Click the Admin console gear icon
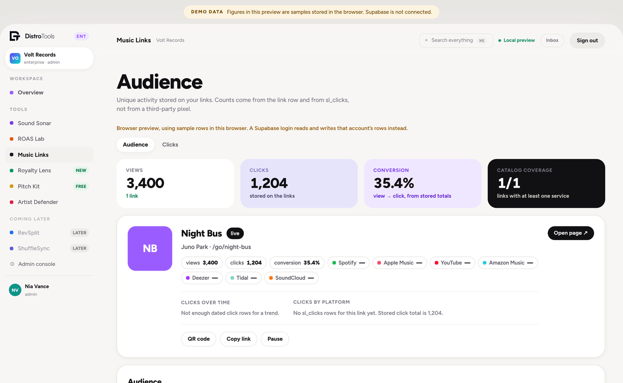Image resolution: width=623 pixels, height=383 pixels. pos(12,264)
